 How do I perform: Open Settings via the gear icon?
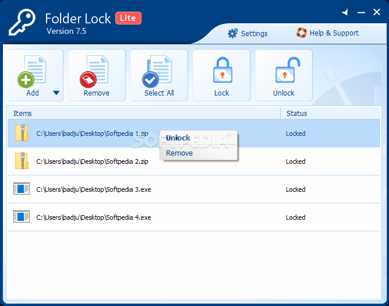pos(233,33)
